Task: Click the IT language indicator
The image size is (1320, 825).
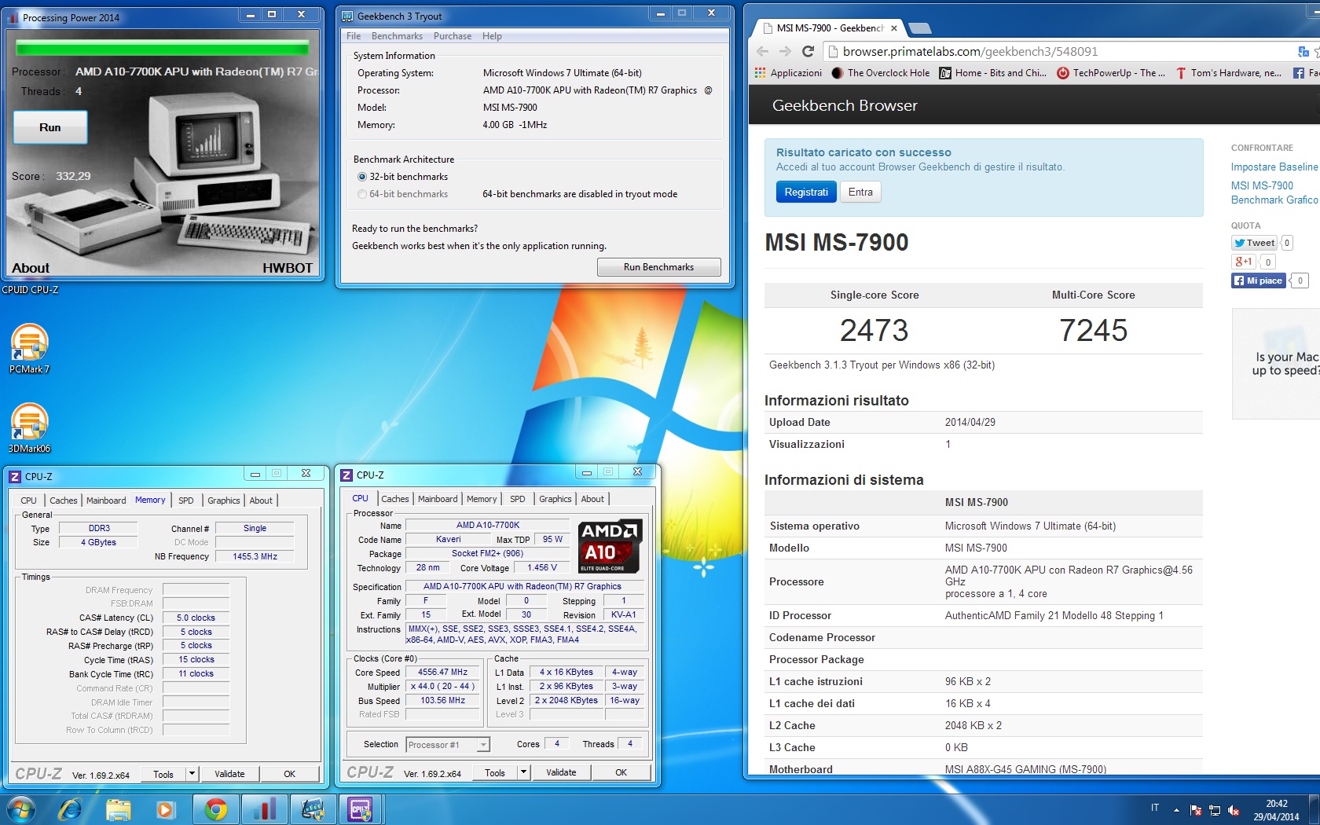Action: [x=1154, y=808]
